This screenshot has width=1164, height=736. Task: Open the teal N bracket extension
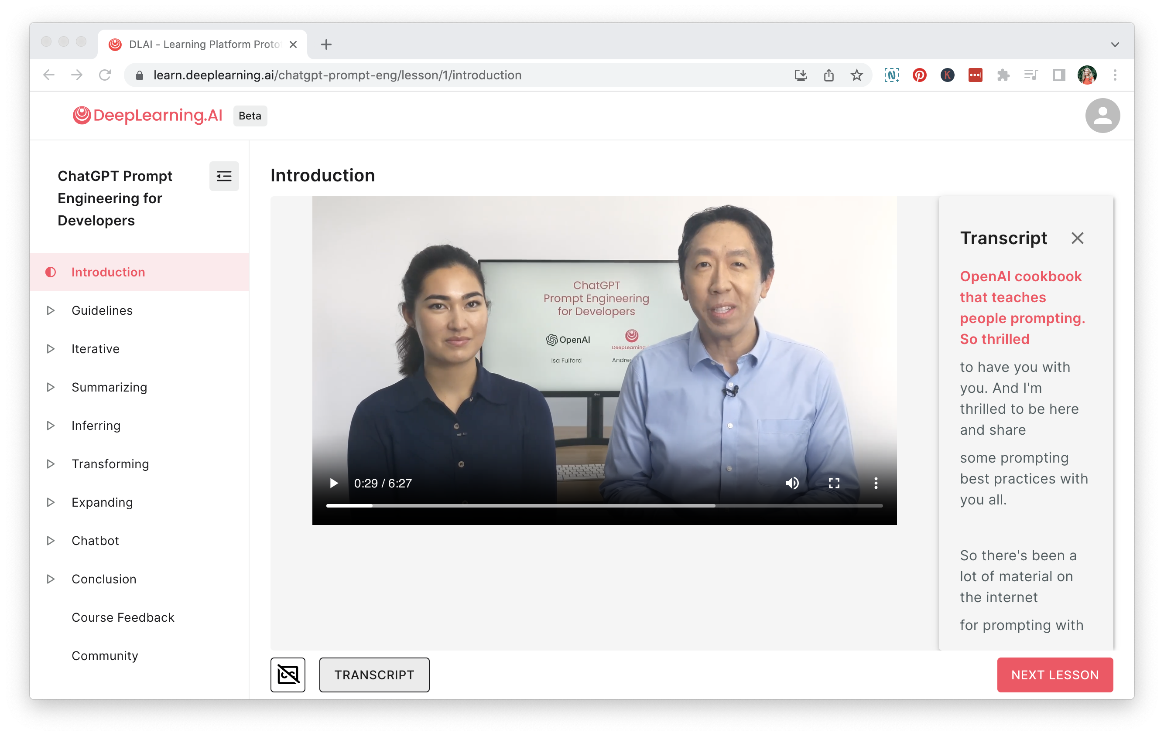pyautogui.click(x=891, y=75)
